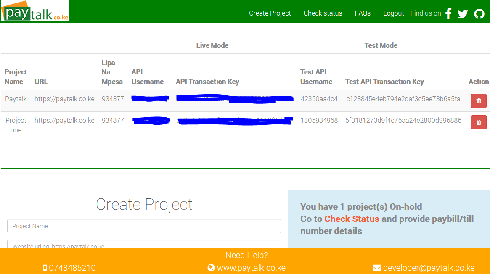490x274 pixels.
Task: Focus the Website url input field
Action: pyautogui.click(x=144, y=244)
